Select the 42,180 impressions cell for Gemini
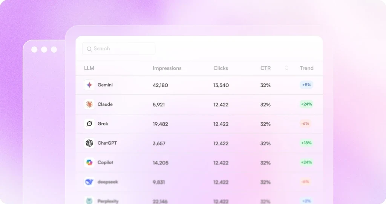 pos(160,85)
